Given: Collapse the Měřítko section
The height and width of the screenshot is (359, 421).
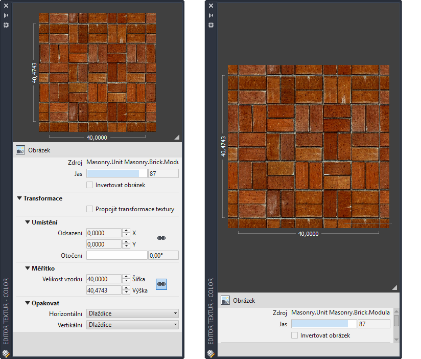Looking at the screenshot, I should [x=28, y=268].
